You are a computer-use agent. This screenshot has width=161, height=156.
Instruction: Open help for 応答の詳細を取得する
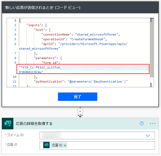pyautogui.click(x=142, y=123)
